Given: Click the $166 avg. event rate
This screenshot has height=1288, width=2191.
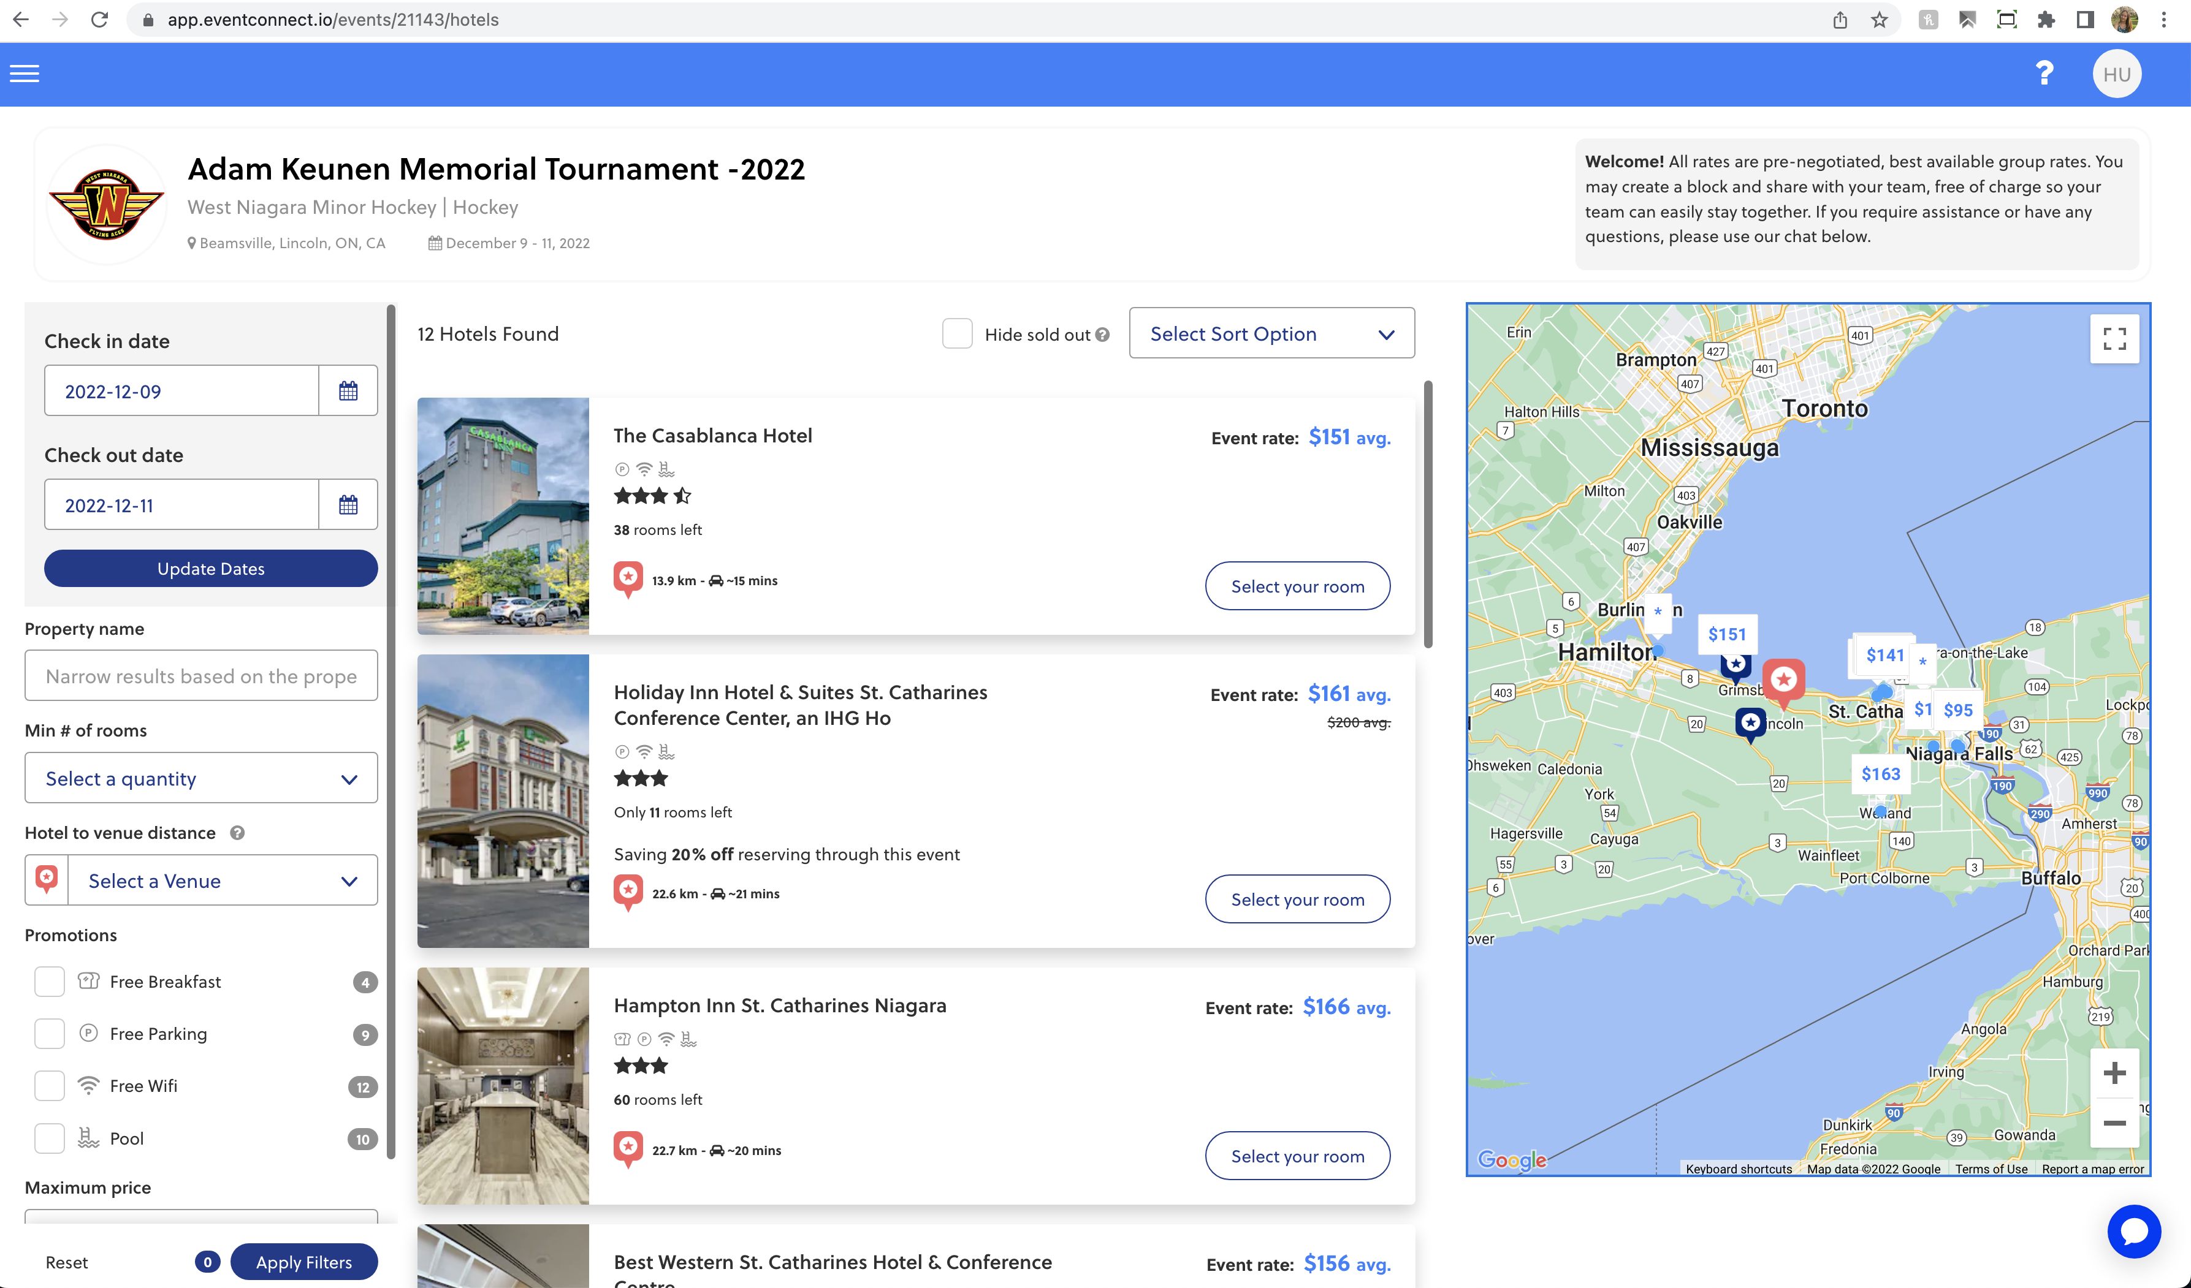Looking at the screenshot, I should (x=1346, y=1007).
